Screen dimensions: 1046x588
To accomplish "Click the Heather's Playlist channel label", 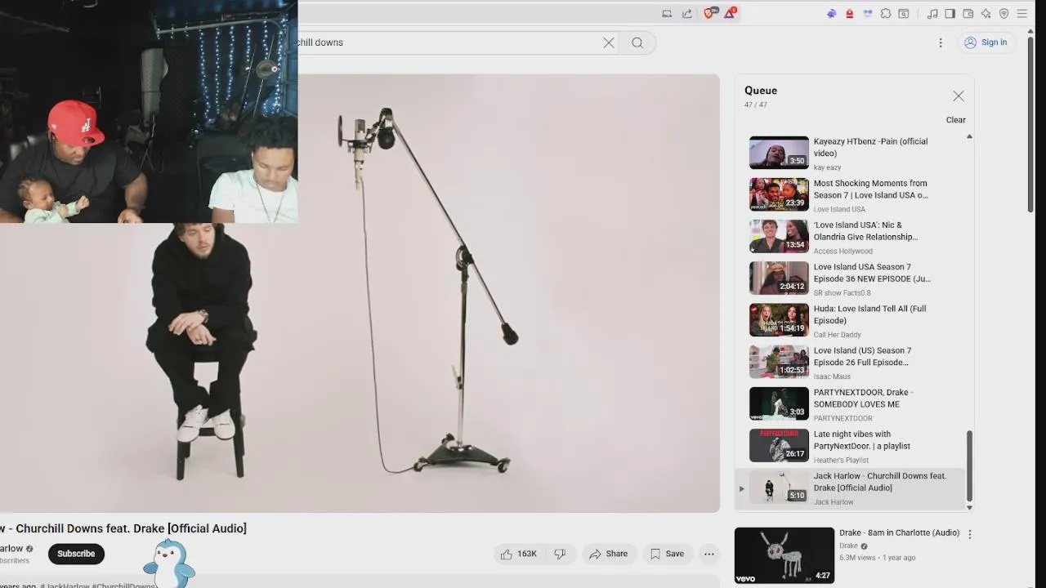I will click(843, 461).
